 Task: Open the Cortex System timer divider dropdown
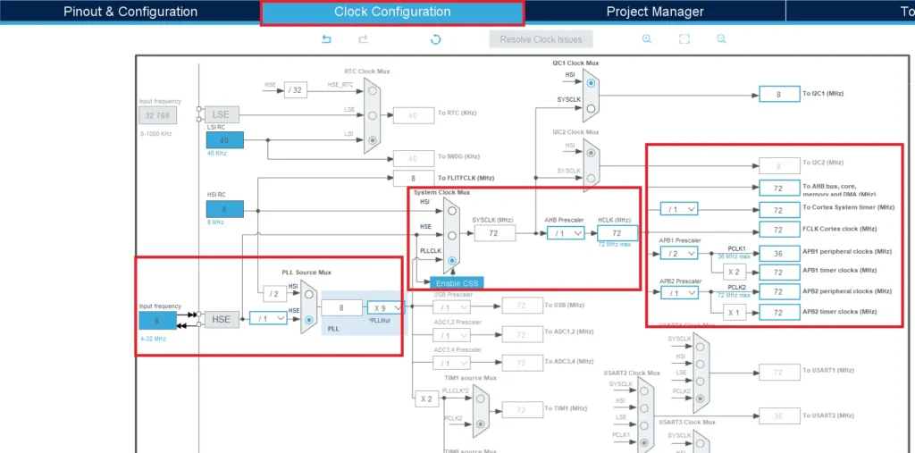pos(679,208)
